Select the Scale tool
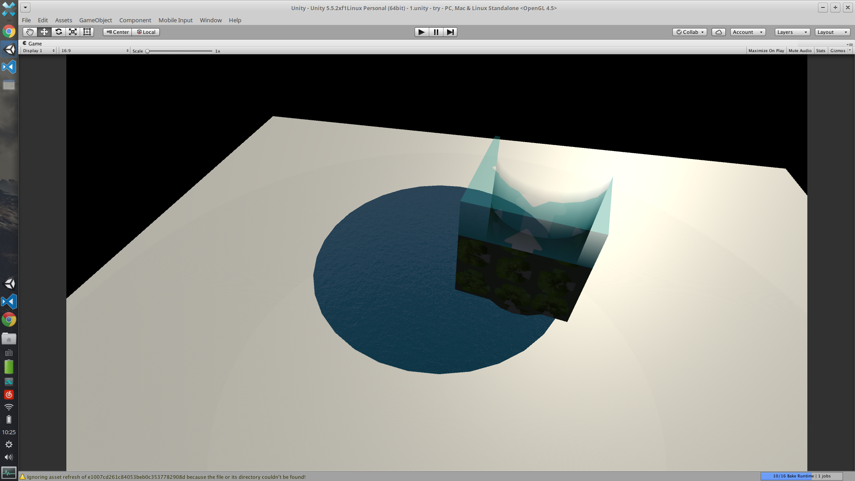 coord(73,32)
